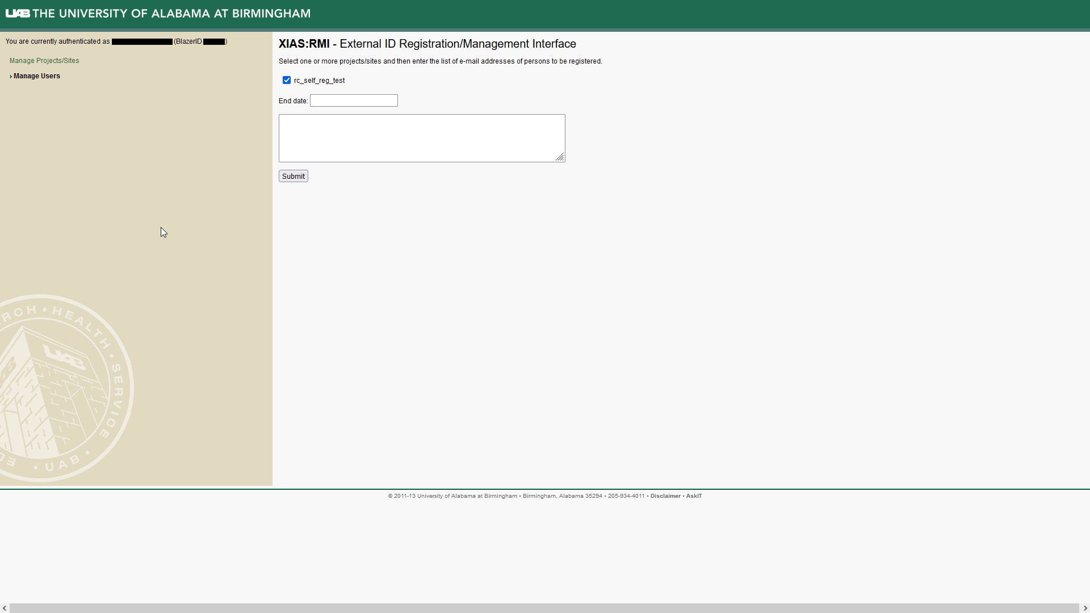Screen dimensions: 1090x613
Task: Open the Disclaimer link in the footer
Action: click(x=665, y=496)
